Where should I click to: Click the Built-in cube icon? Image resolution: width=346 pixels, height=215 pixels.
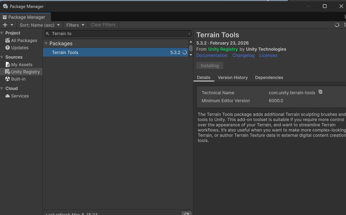(x=8, y=79)
